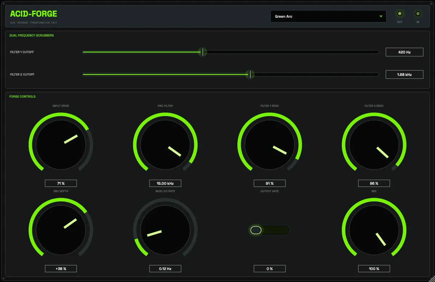Click the 0.12 Hz LFO rate value

(x=165, y=269)
